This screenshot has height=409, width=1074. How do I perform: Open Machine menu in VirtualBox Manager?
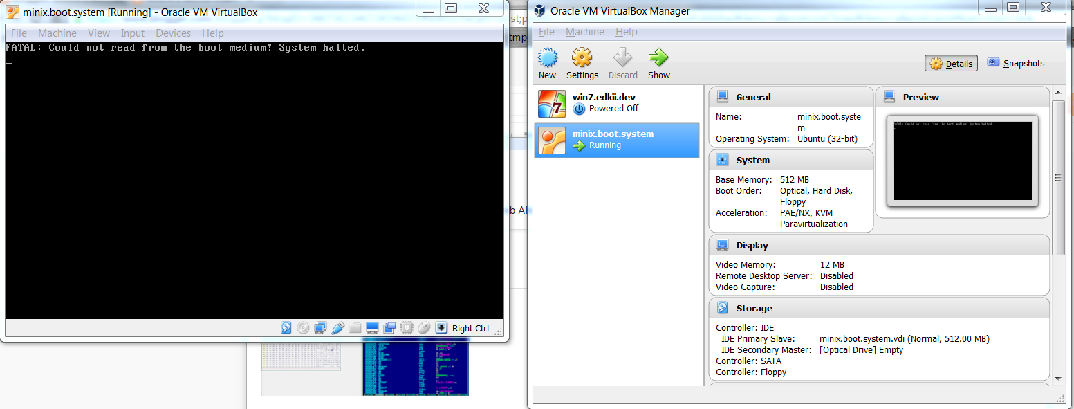585,32
